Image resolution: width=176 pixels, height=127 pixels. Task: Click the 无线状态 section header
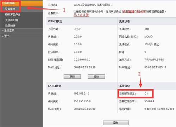124,22
